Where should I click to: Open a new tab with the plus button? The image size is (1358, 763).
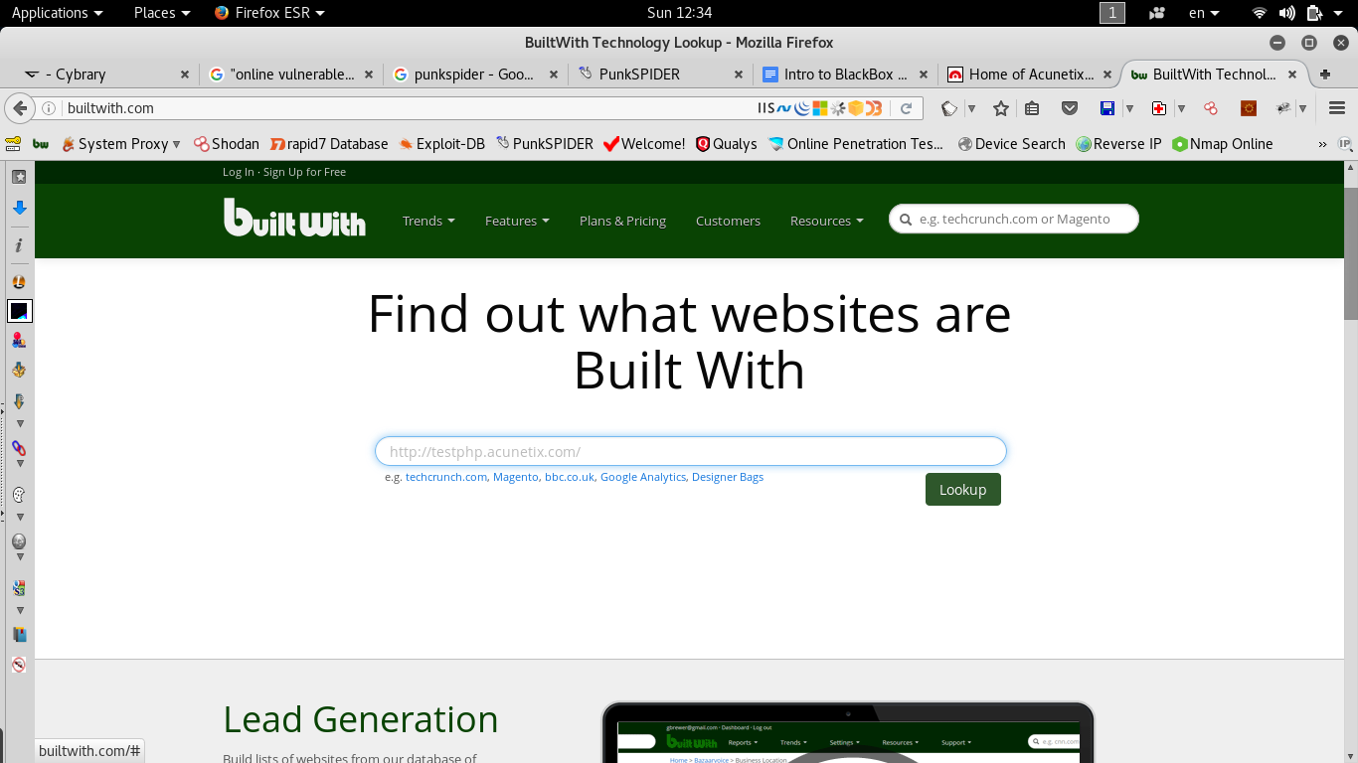(x=1325, y=75)
